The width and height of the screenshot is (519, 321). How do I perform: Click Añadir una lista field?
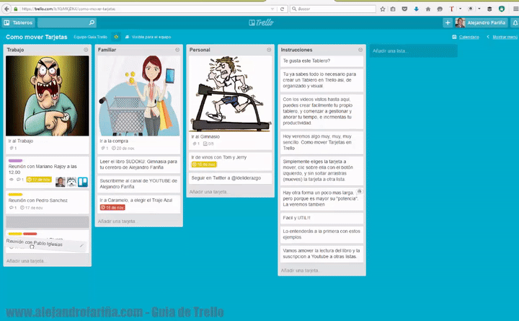point(414,51)
